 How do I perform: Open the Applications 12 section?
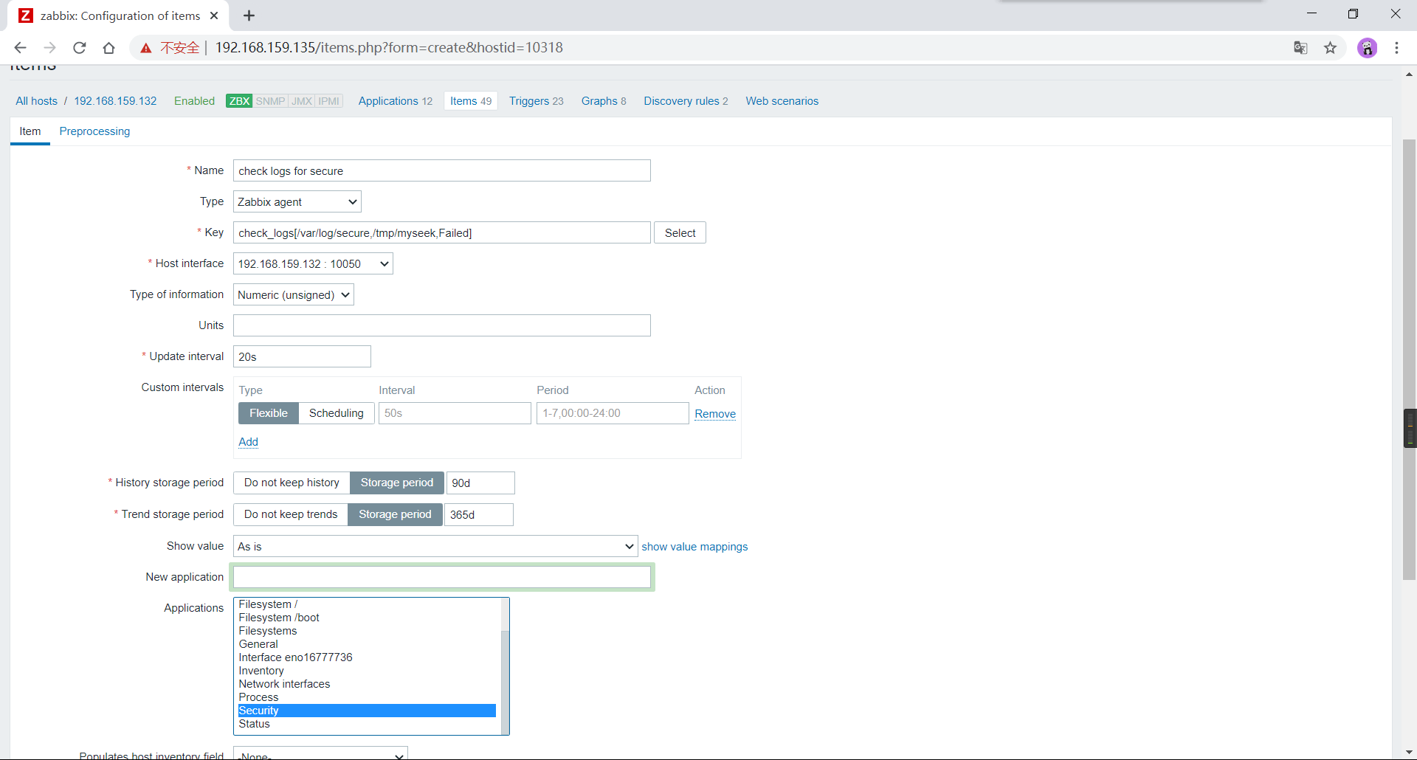[x=396, y=101]
